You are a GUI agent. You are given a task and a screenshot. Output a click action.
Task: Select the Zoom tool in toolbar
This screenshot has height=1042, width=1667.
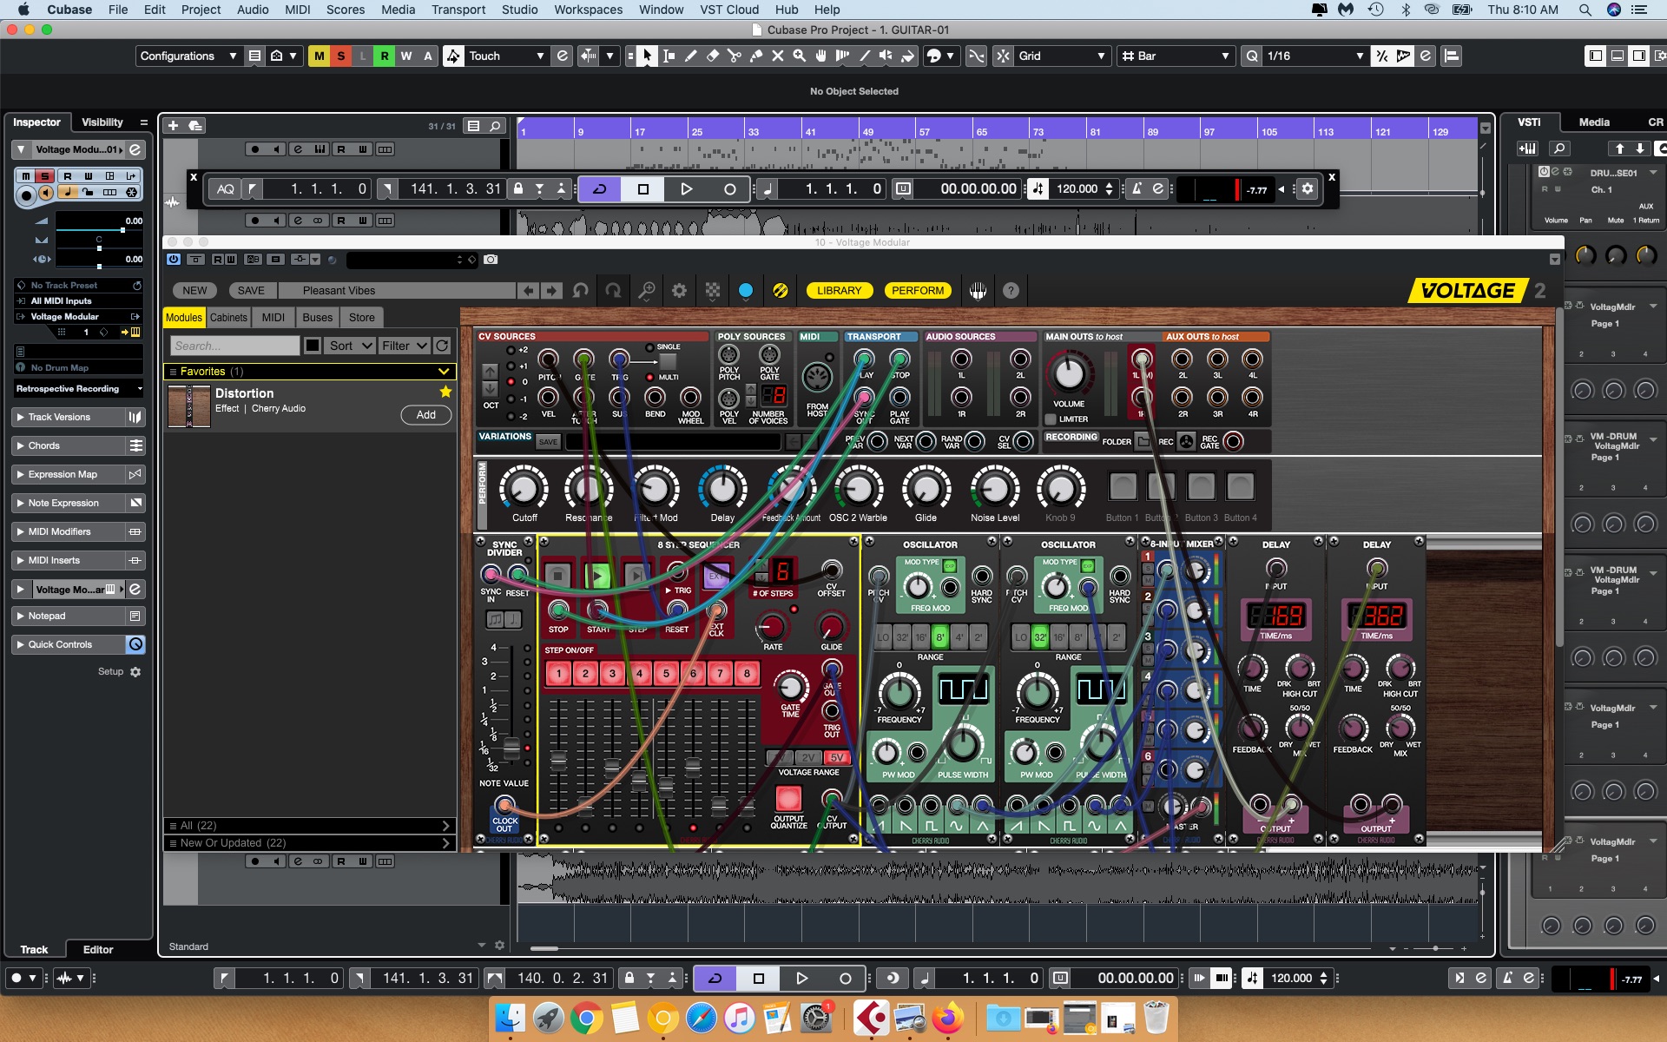point(800,56)
